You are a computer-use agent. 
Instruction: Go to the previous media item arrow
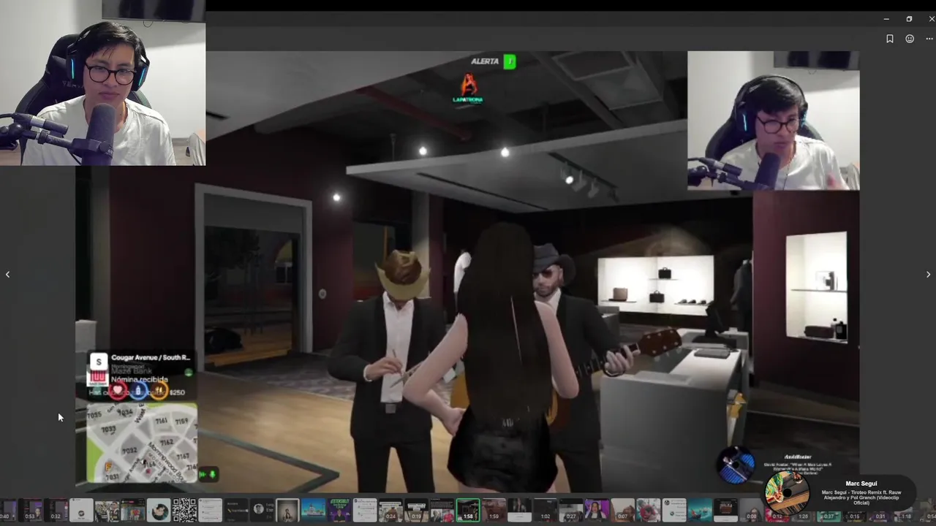(x=7, y=275)
